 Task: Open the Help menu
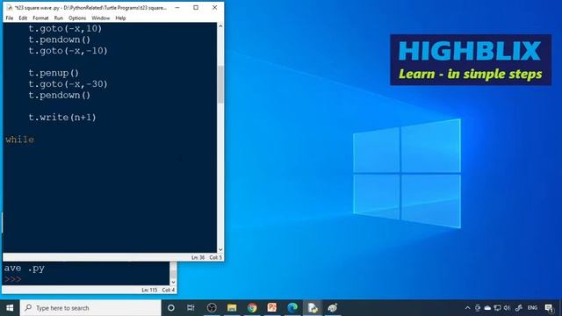120,18
